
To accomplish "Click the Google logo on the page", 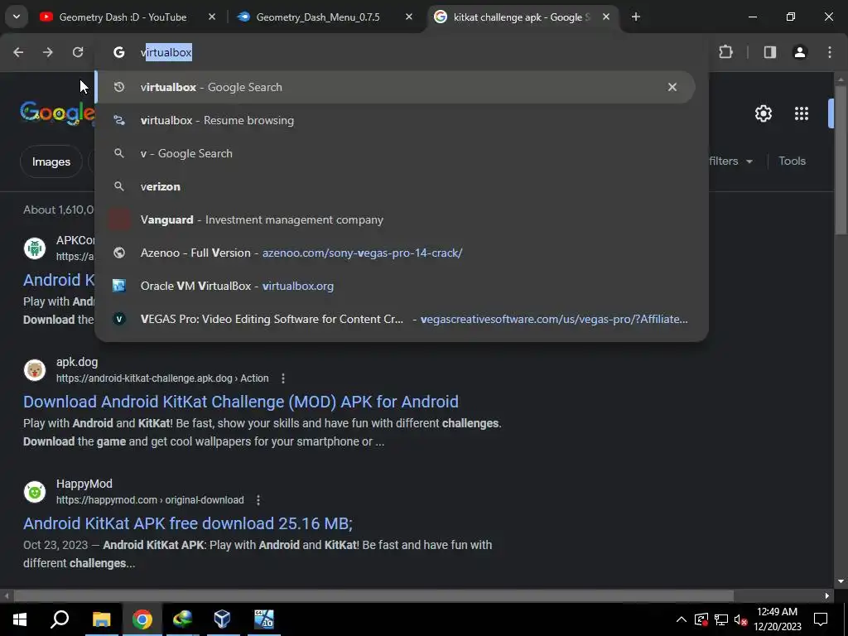I will (x=57, y=113).
